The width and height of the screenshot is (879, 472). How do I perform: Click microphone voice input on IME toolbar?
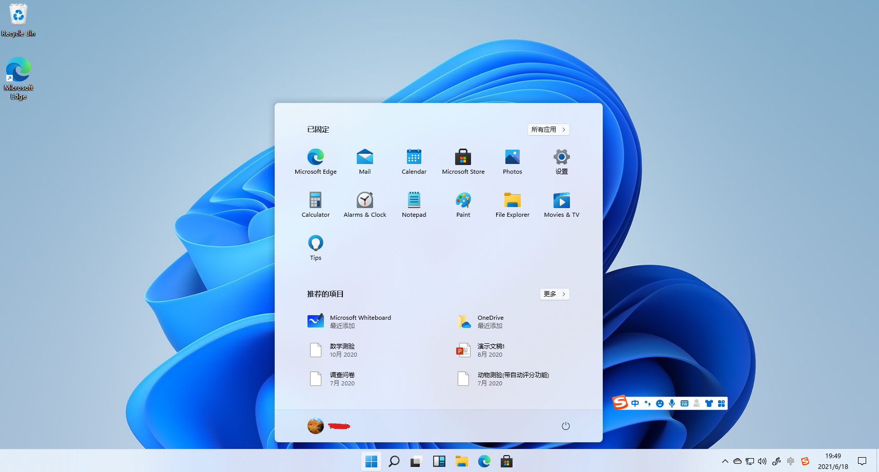672,403
